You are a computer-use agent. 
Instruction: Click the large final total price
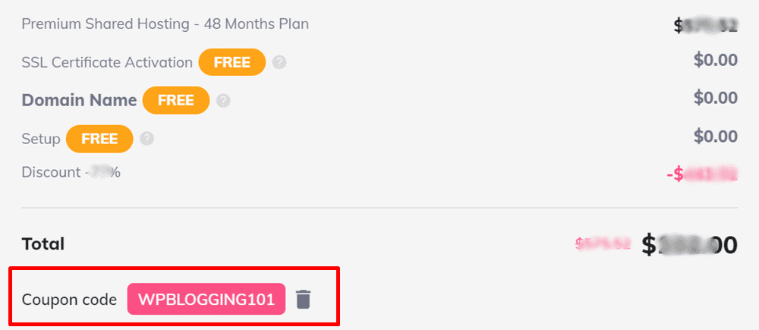(x=689, y=245)
